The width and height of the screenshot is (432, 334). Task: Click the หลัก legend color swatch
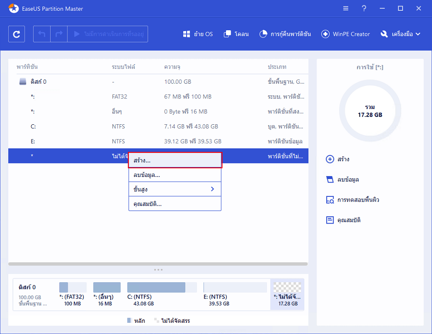[x=129, y=320]
